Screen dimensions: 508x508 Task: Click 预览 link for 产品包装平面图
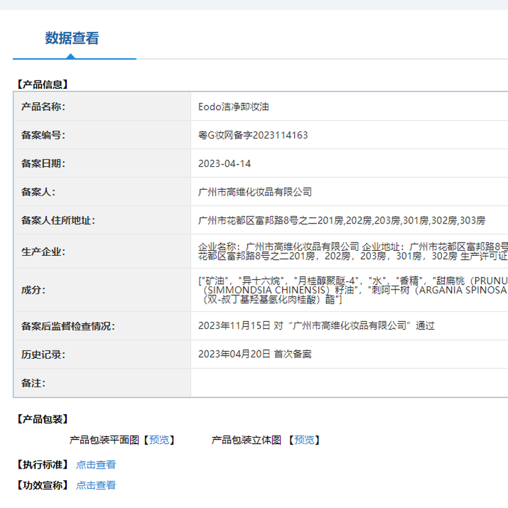[159, 439]
